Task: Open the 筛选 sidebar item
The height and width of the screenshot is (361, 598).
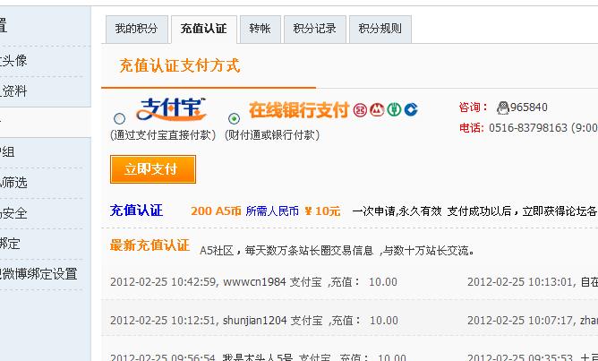Action: pos(13,183)
